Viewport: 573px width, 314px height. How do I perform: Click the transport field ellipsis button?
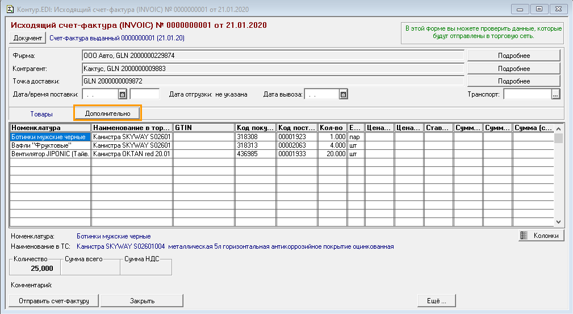coord(555,94)
